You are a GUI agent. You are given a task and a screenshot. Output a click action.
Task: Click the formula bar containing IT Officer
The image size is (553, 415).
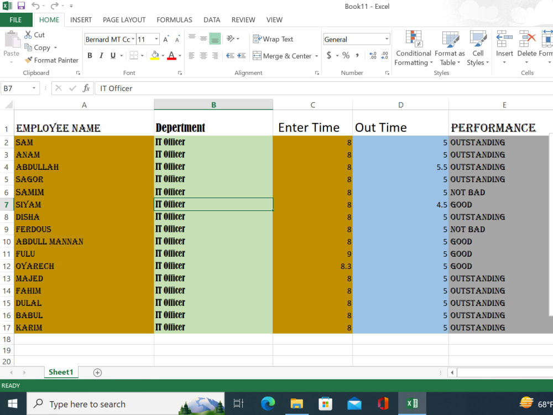[323, 88]
